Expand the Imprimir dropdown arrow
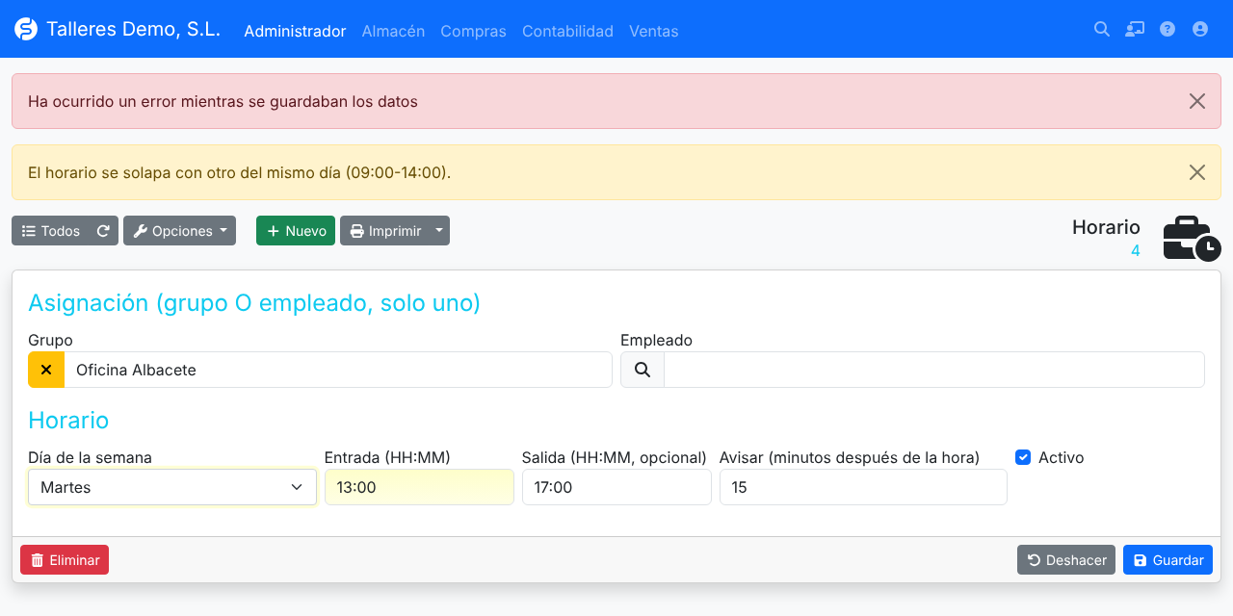Screen dimensions: 1233x616 (x=439, y=231)
